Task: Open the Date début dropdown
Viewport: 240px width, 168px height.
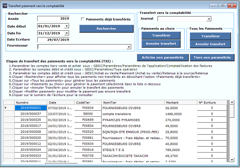Action: [66, 26]
